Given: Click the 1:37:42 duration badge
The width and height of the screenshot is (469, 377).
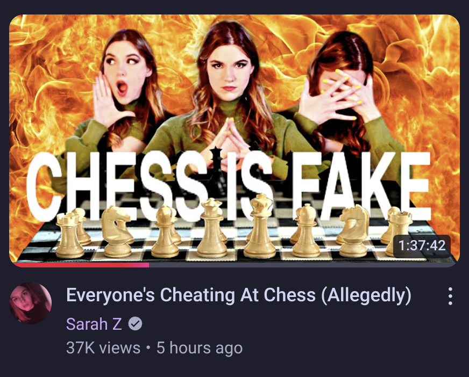Looking at the screenshot, I should [422, 246].
